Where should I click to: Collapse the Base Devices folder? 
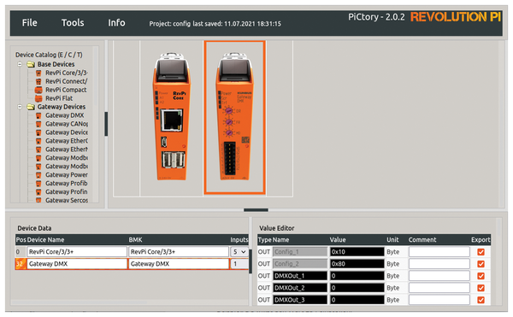20,64
